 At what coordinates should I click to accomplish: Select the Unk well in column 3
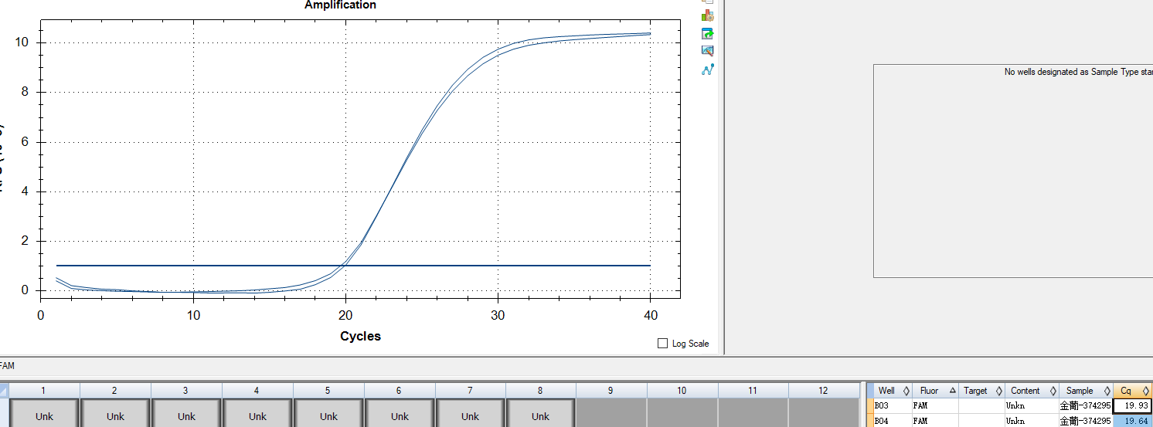click(x=186, y=413)
